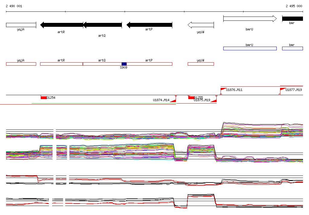Click the S909 label text
Viewport: 309px width, 215px height.
click(x=123, y=67)
